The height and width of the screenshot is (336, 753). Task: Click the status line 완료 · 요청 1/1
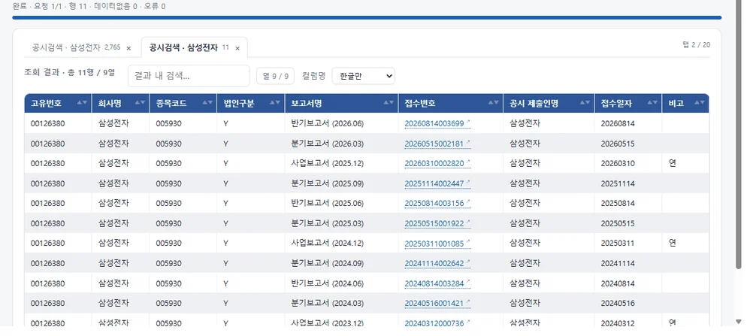89,6
